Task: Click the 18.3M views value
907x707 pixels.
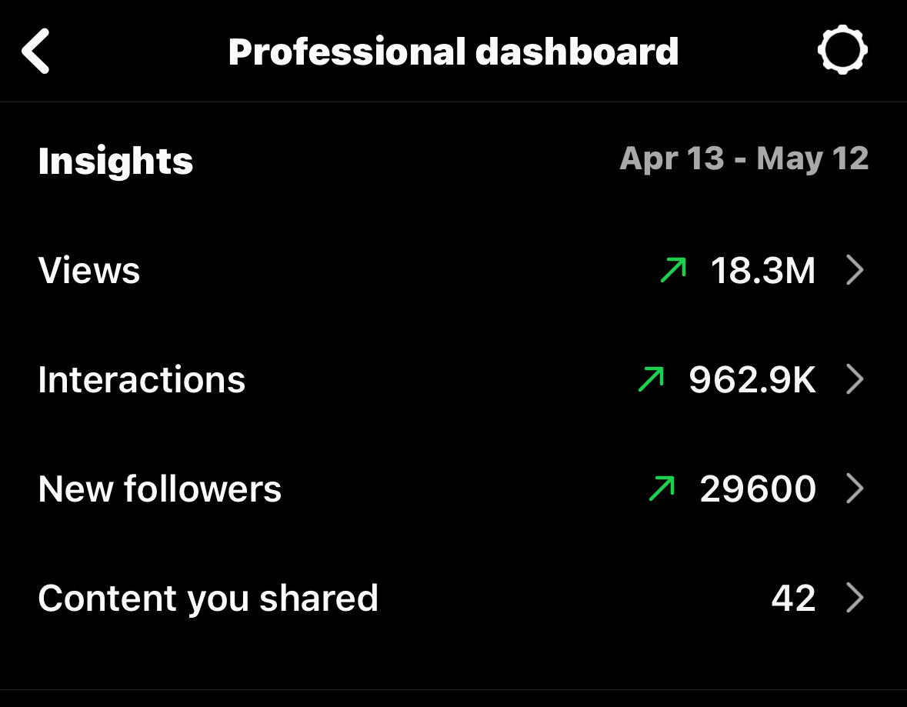Action: pyautogui.click(x=763, y=270)
